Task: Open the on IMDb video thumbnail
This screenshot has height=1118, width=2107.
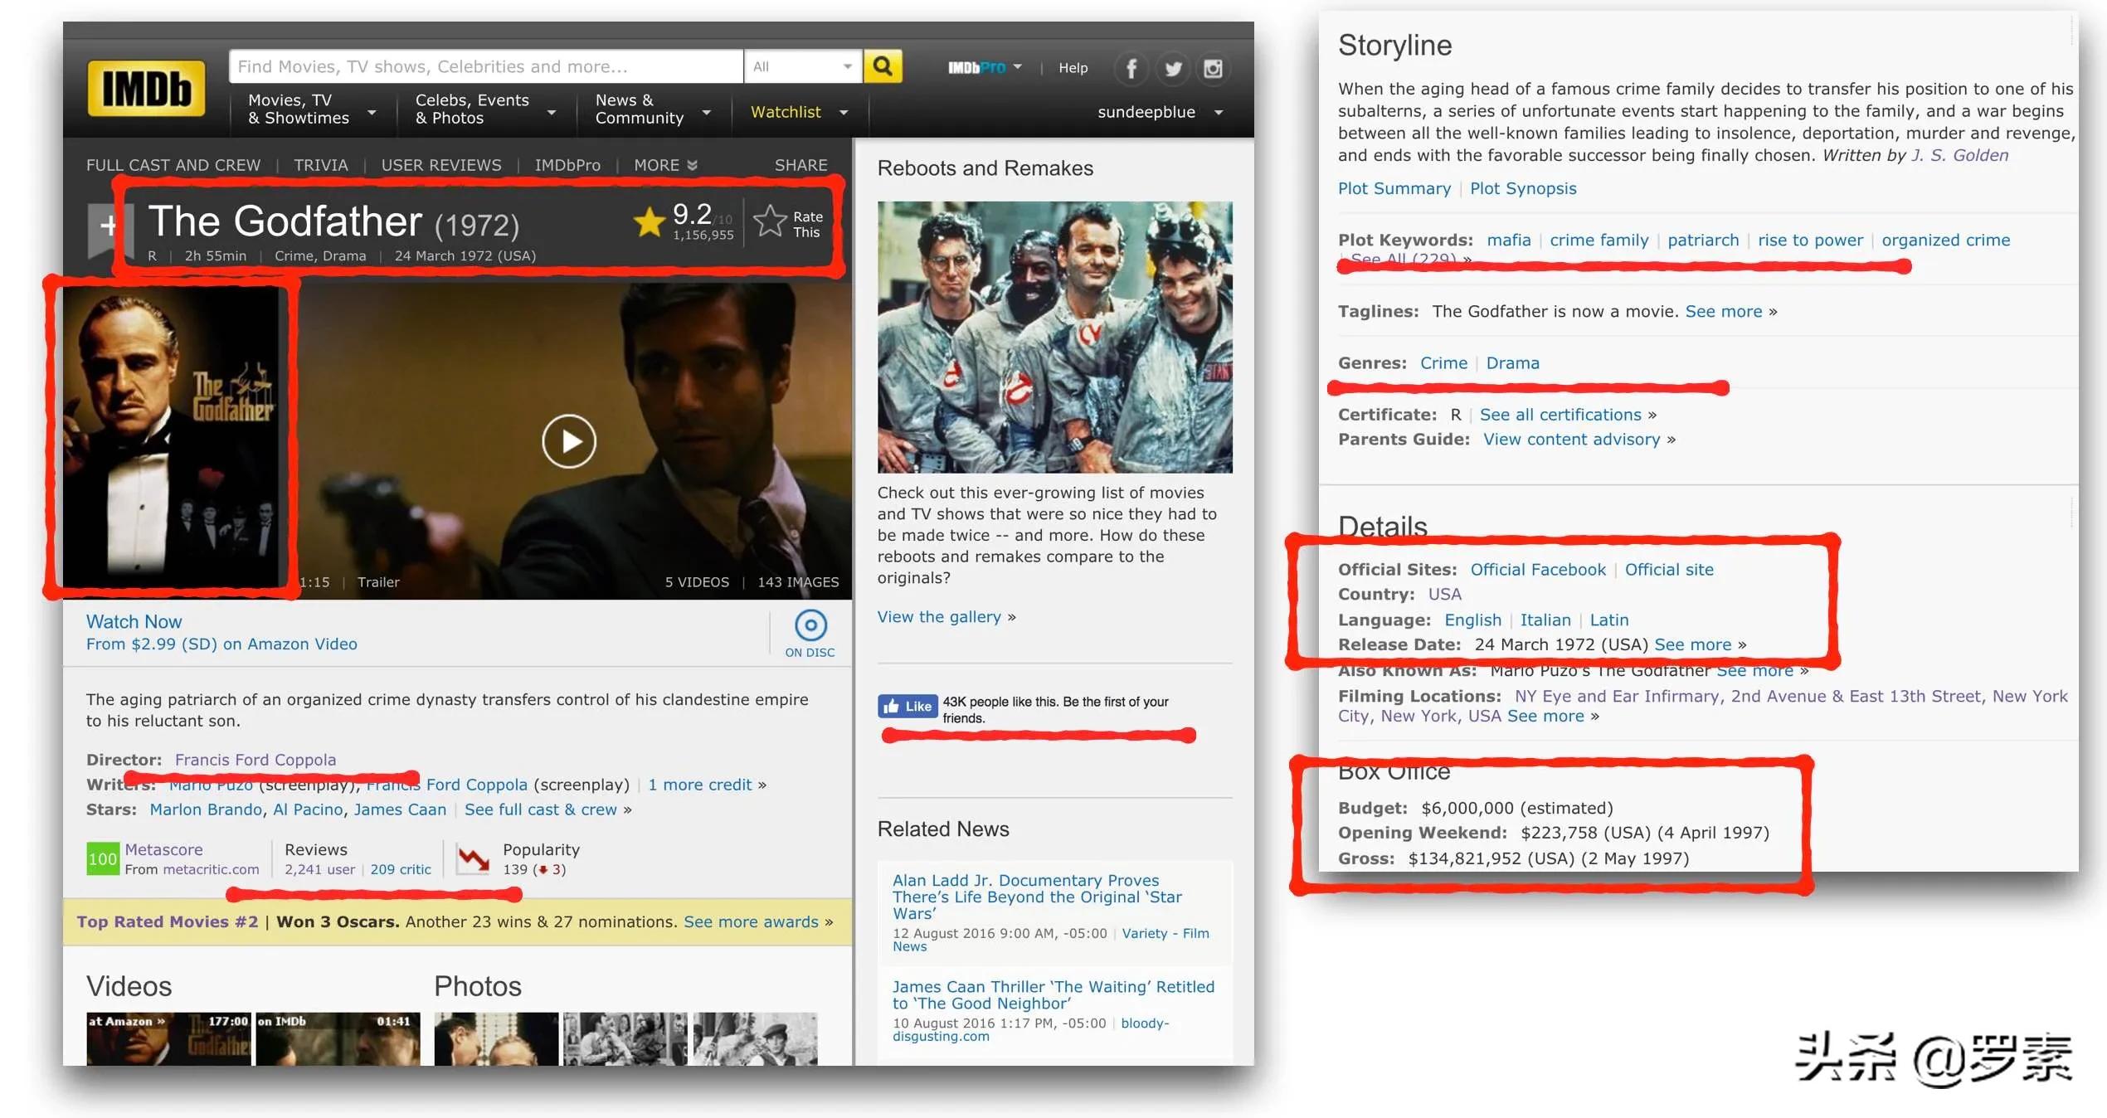Action: (338, 1038)
